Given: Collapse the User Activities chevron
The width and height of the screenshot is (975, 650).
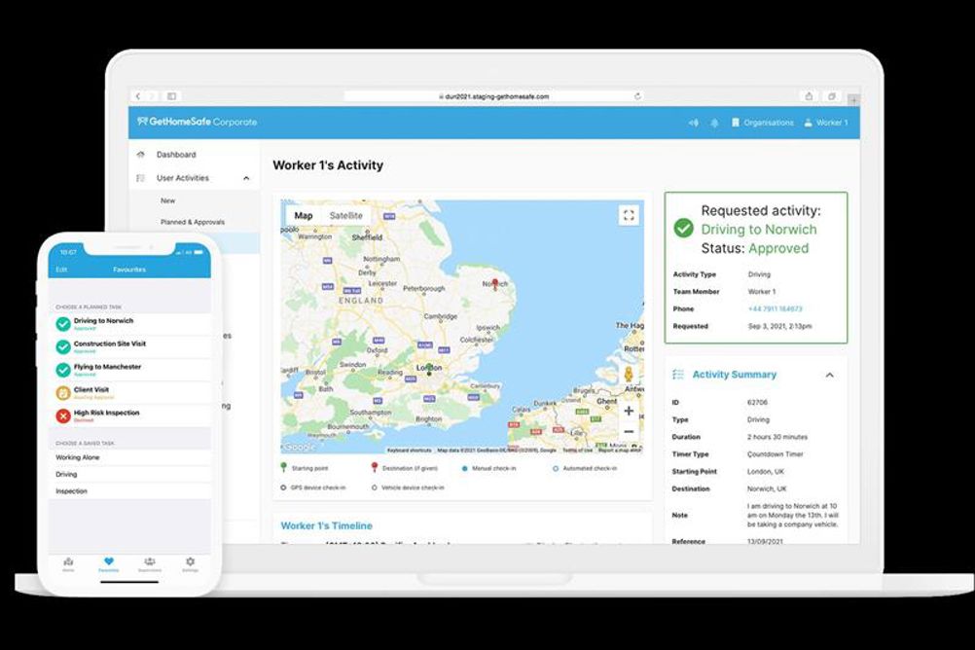Looking at the screenshot, I should [246, 178].
